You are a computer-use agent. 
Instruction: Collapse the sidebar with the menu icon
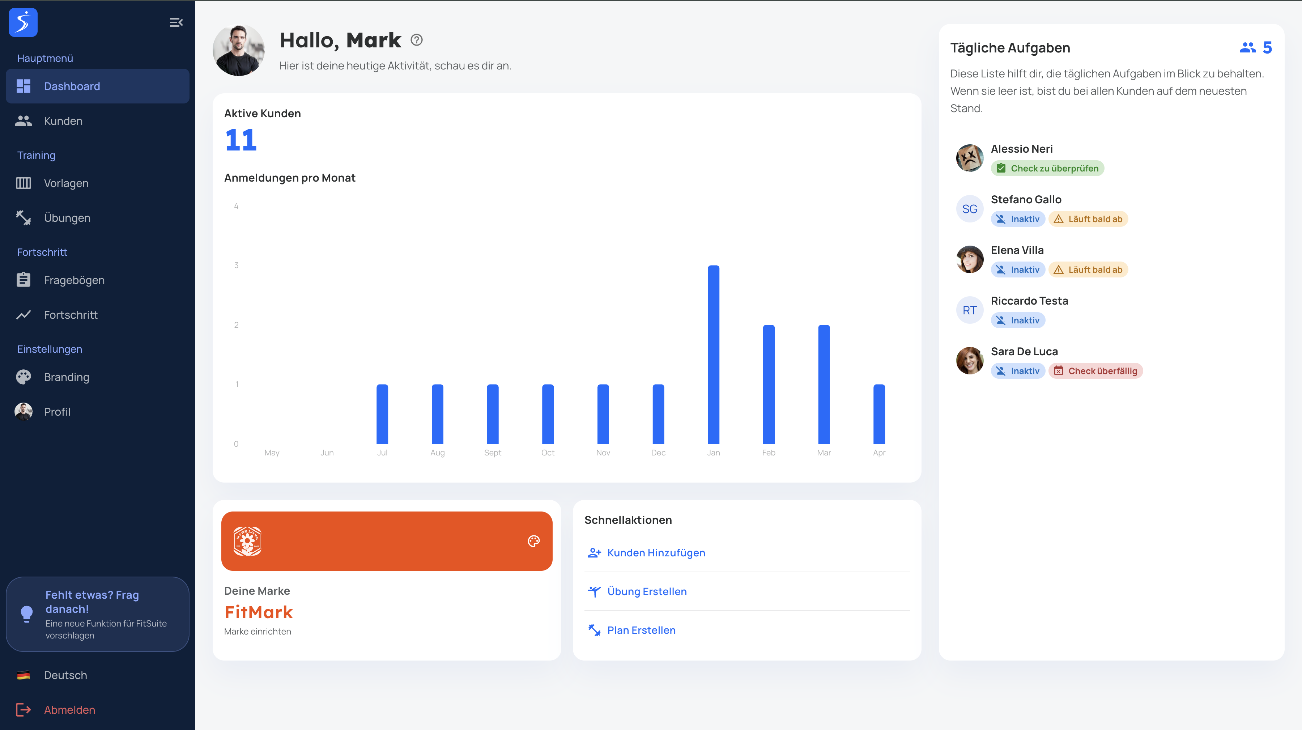coord(176,22)
